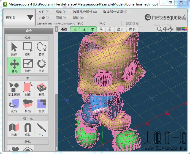The image size is (190, 154).
Task: Select the 创建 create face tool
Action: (x=28, y=89)
